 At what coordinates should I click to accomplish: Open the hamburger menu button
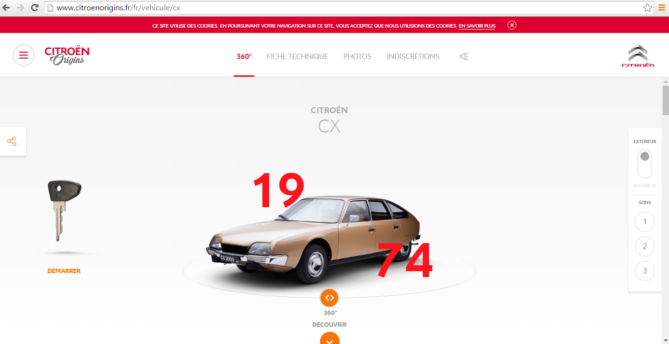pos(24,55)
